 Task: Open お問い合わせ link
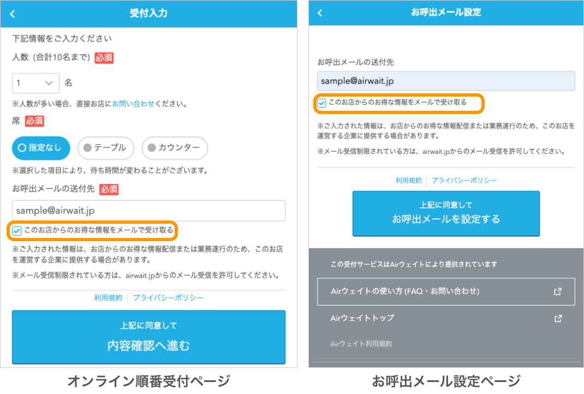(133, 104)
